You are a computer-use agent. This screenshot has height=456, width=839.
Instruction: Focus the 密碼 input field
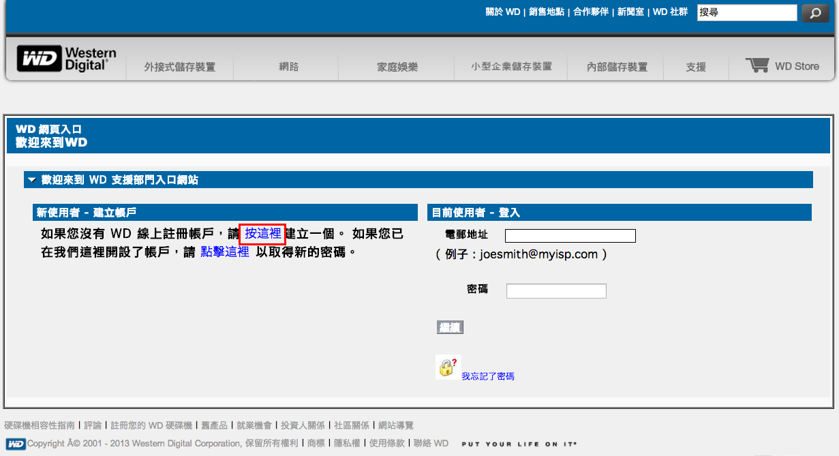(x=556, y=291)
